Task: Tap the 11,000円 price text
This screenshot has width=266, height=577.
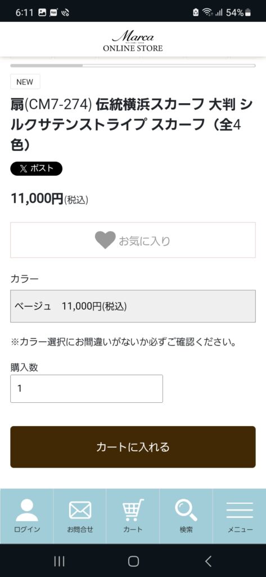Action: [x=37, y=199]
